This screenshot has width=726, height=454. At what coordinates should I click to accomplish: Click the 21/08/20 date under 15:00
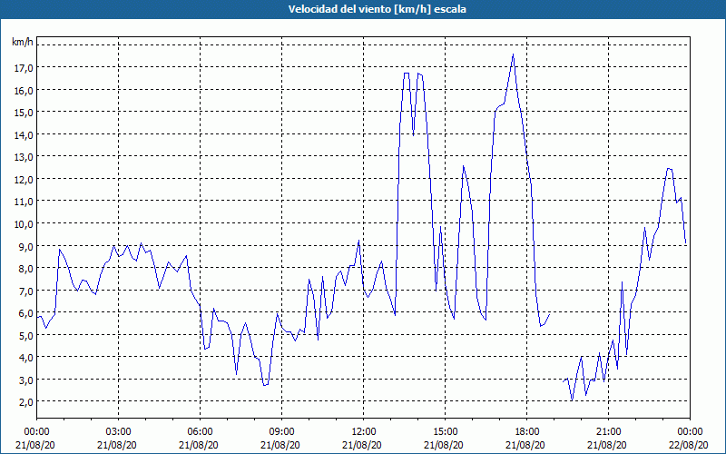[x=444, y=445]
